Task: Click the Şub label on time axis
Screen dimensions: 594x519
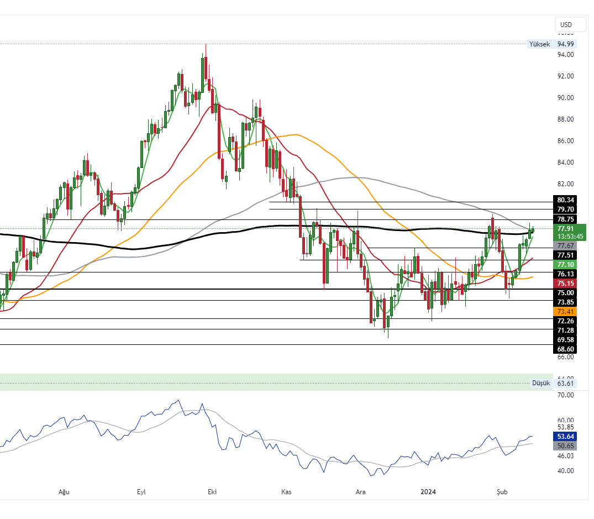Action: 502,491
